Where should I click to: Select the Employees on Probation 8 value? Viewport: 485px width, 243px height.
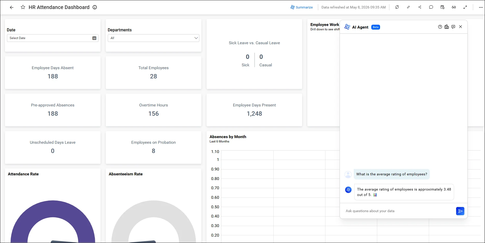point(153,151)
